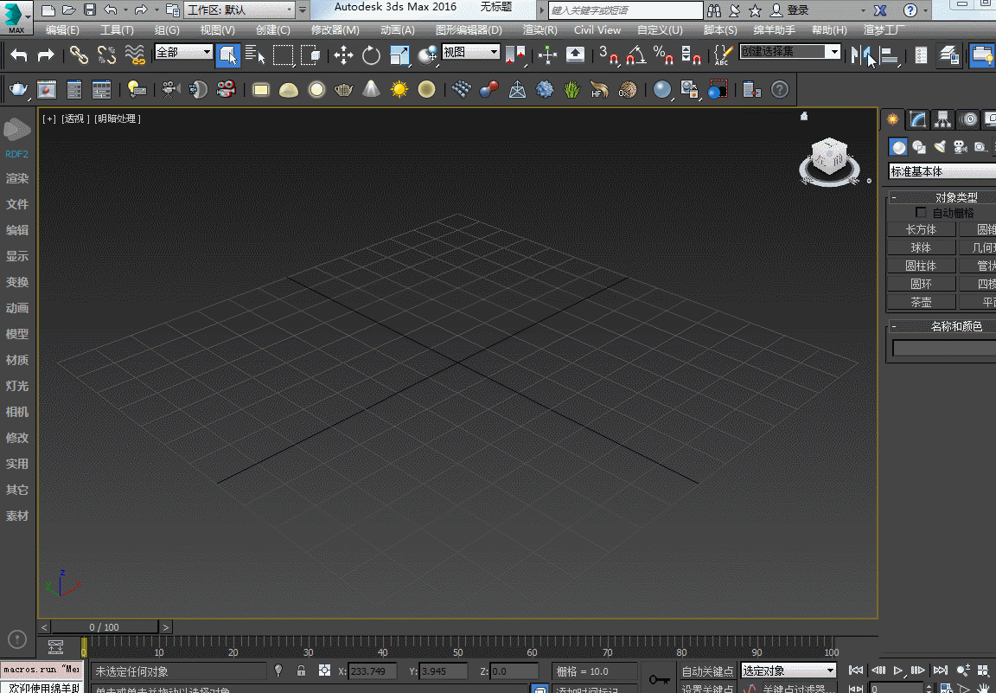The image size is (996, 693).
Task: Click the sun light icon in shelf
Action: pos(399,89)
